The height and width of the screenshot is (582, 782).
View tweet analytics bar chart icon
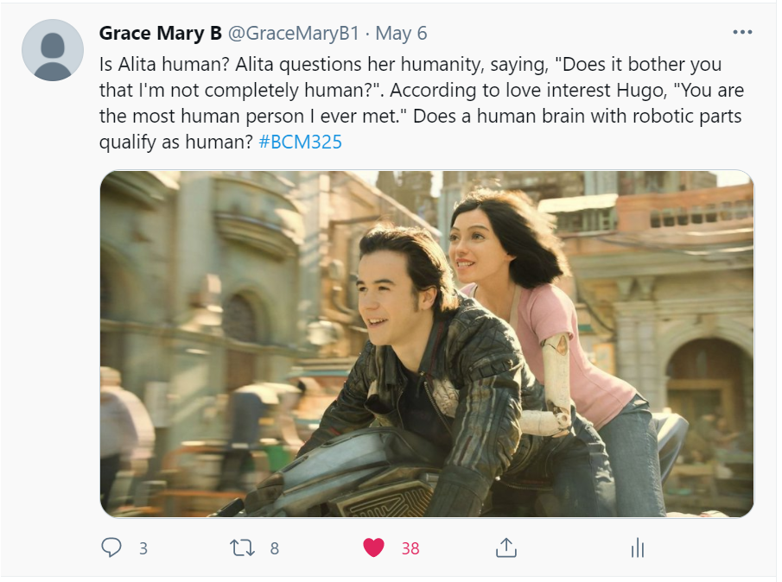(638, 547)
